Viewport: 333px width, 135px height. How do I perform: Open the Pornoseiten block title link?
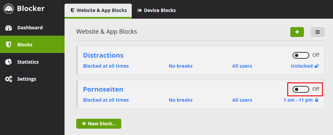(x=103, y=89)
